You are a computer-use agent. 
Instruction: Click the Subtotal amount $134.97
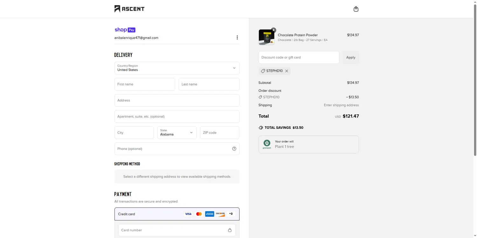pos(353,83)
